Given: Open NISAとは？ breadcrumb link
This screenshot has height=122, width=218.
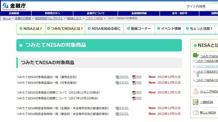Looking at the screenshot, I should click(x=74, y=18).
